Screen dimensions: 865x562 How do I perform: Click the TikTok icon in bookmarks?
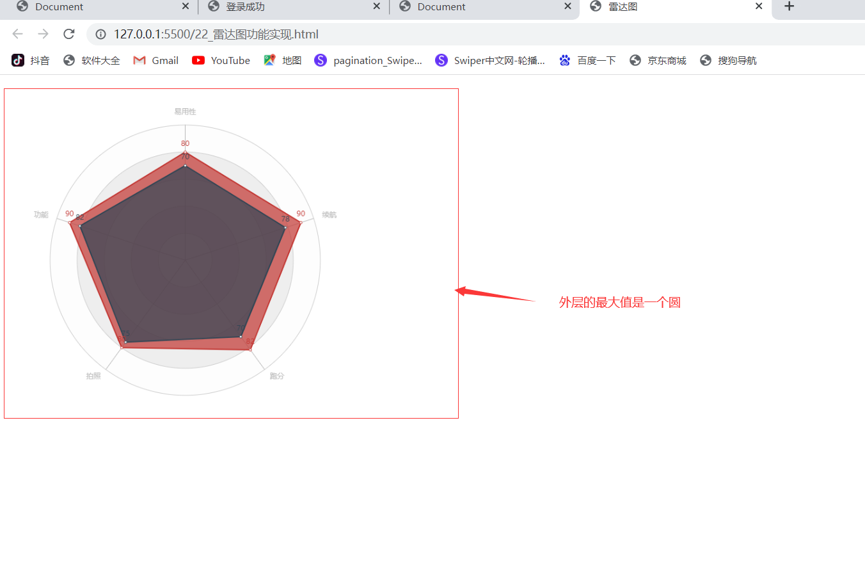18,60
